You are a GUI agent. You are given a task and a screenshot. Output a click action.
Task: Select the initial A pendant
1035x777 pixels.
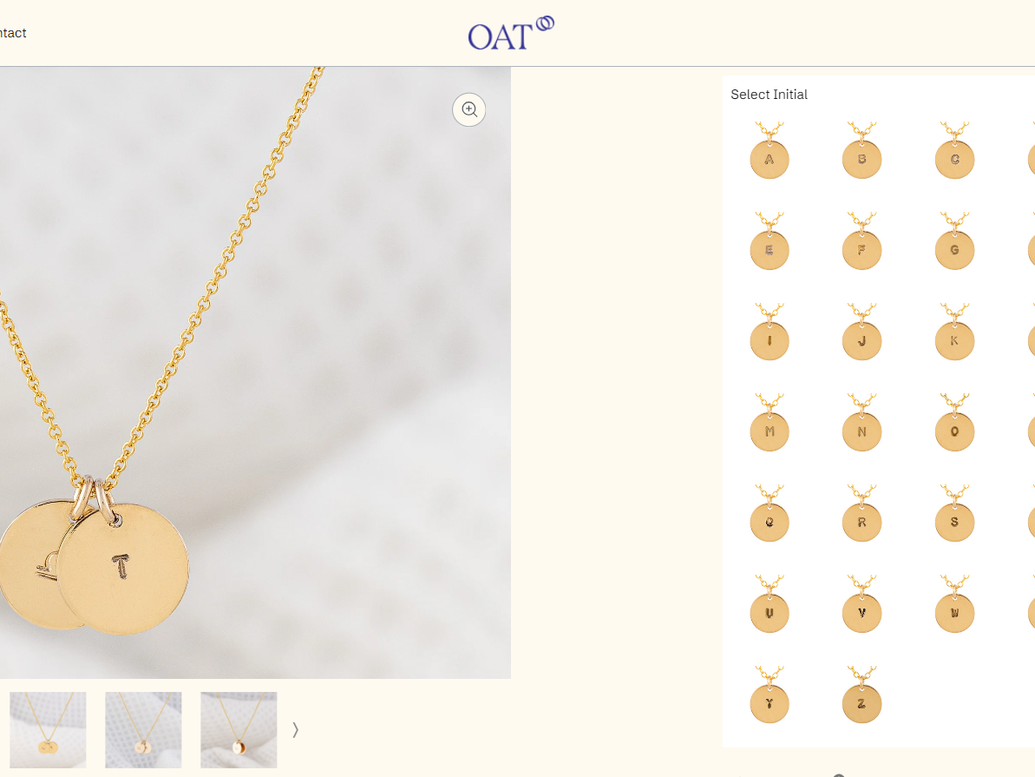coord(770,151)
